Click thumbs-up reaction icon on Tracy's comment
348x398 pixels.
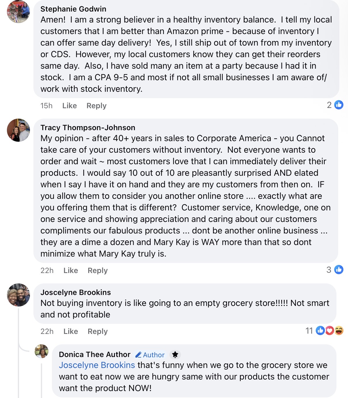[x=339, y=270]
